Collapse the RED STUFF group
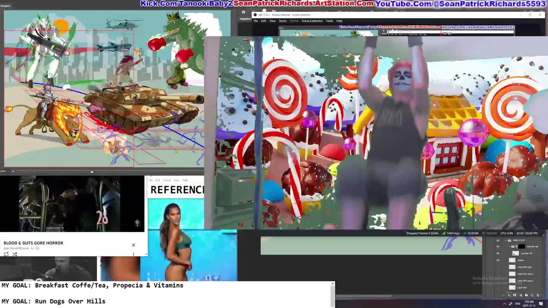The height and width of the screenshot is (308, 548). [506, 240]
